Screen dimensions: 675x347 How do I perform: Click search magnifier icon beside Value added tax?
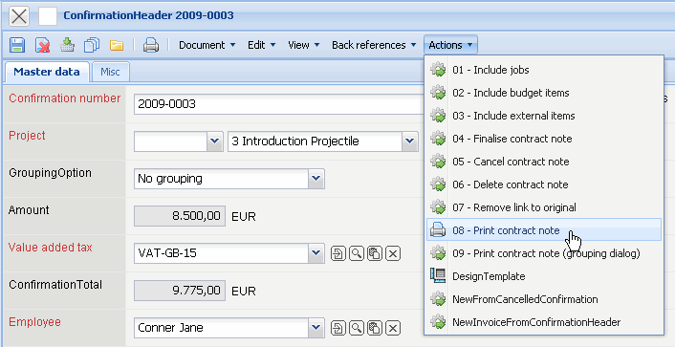coord(356,253)
